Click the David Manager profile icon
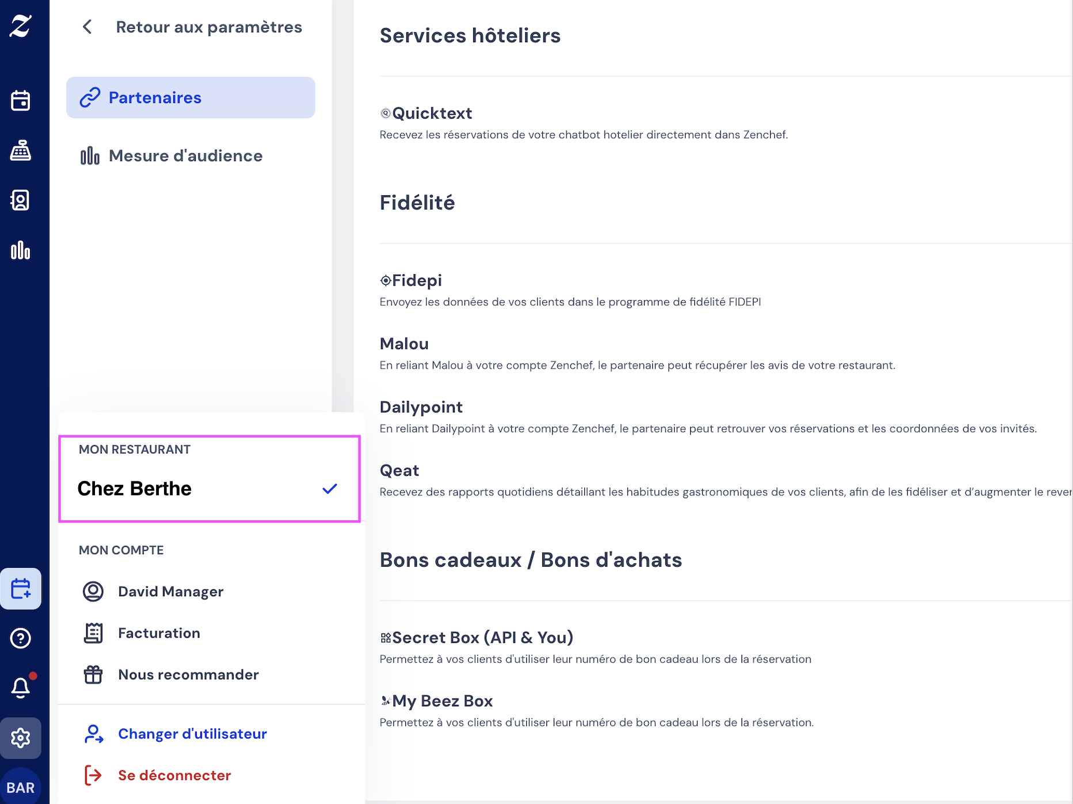Image resolution: width=1073 pixels, height=804 pixels. click(93, 591)
